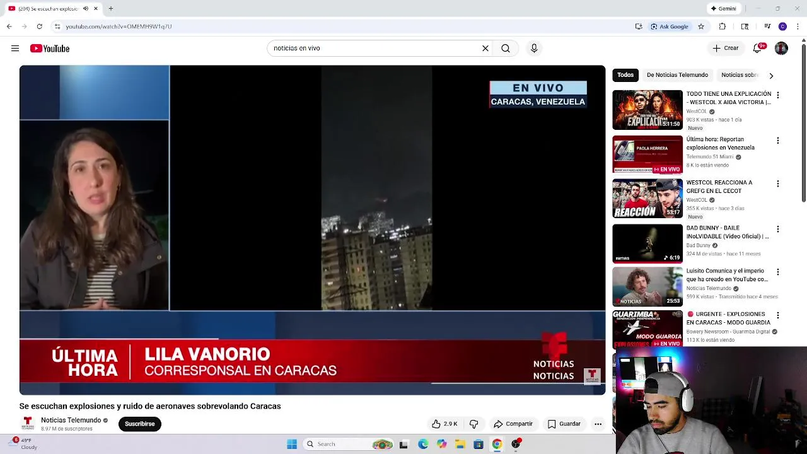Open the Noticias Telemundo channel name link
The image size is (807, 454).
(x=71, y=421)
